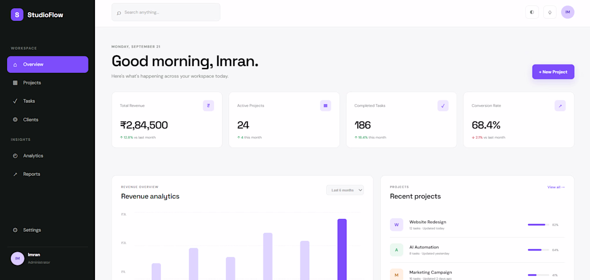Open the IM profile avatar in header

567,12
